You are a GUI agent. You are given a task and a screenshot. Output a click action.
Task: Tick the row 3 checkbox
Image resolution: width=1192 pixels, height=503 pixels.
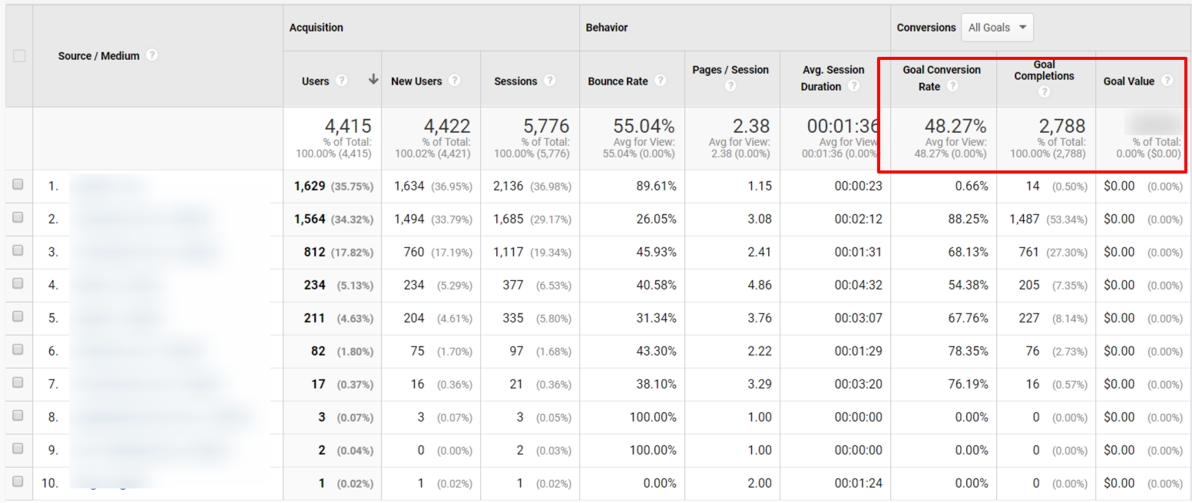18,250
